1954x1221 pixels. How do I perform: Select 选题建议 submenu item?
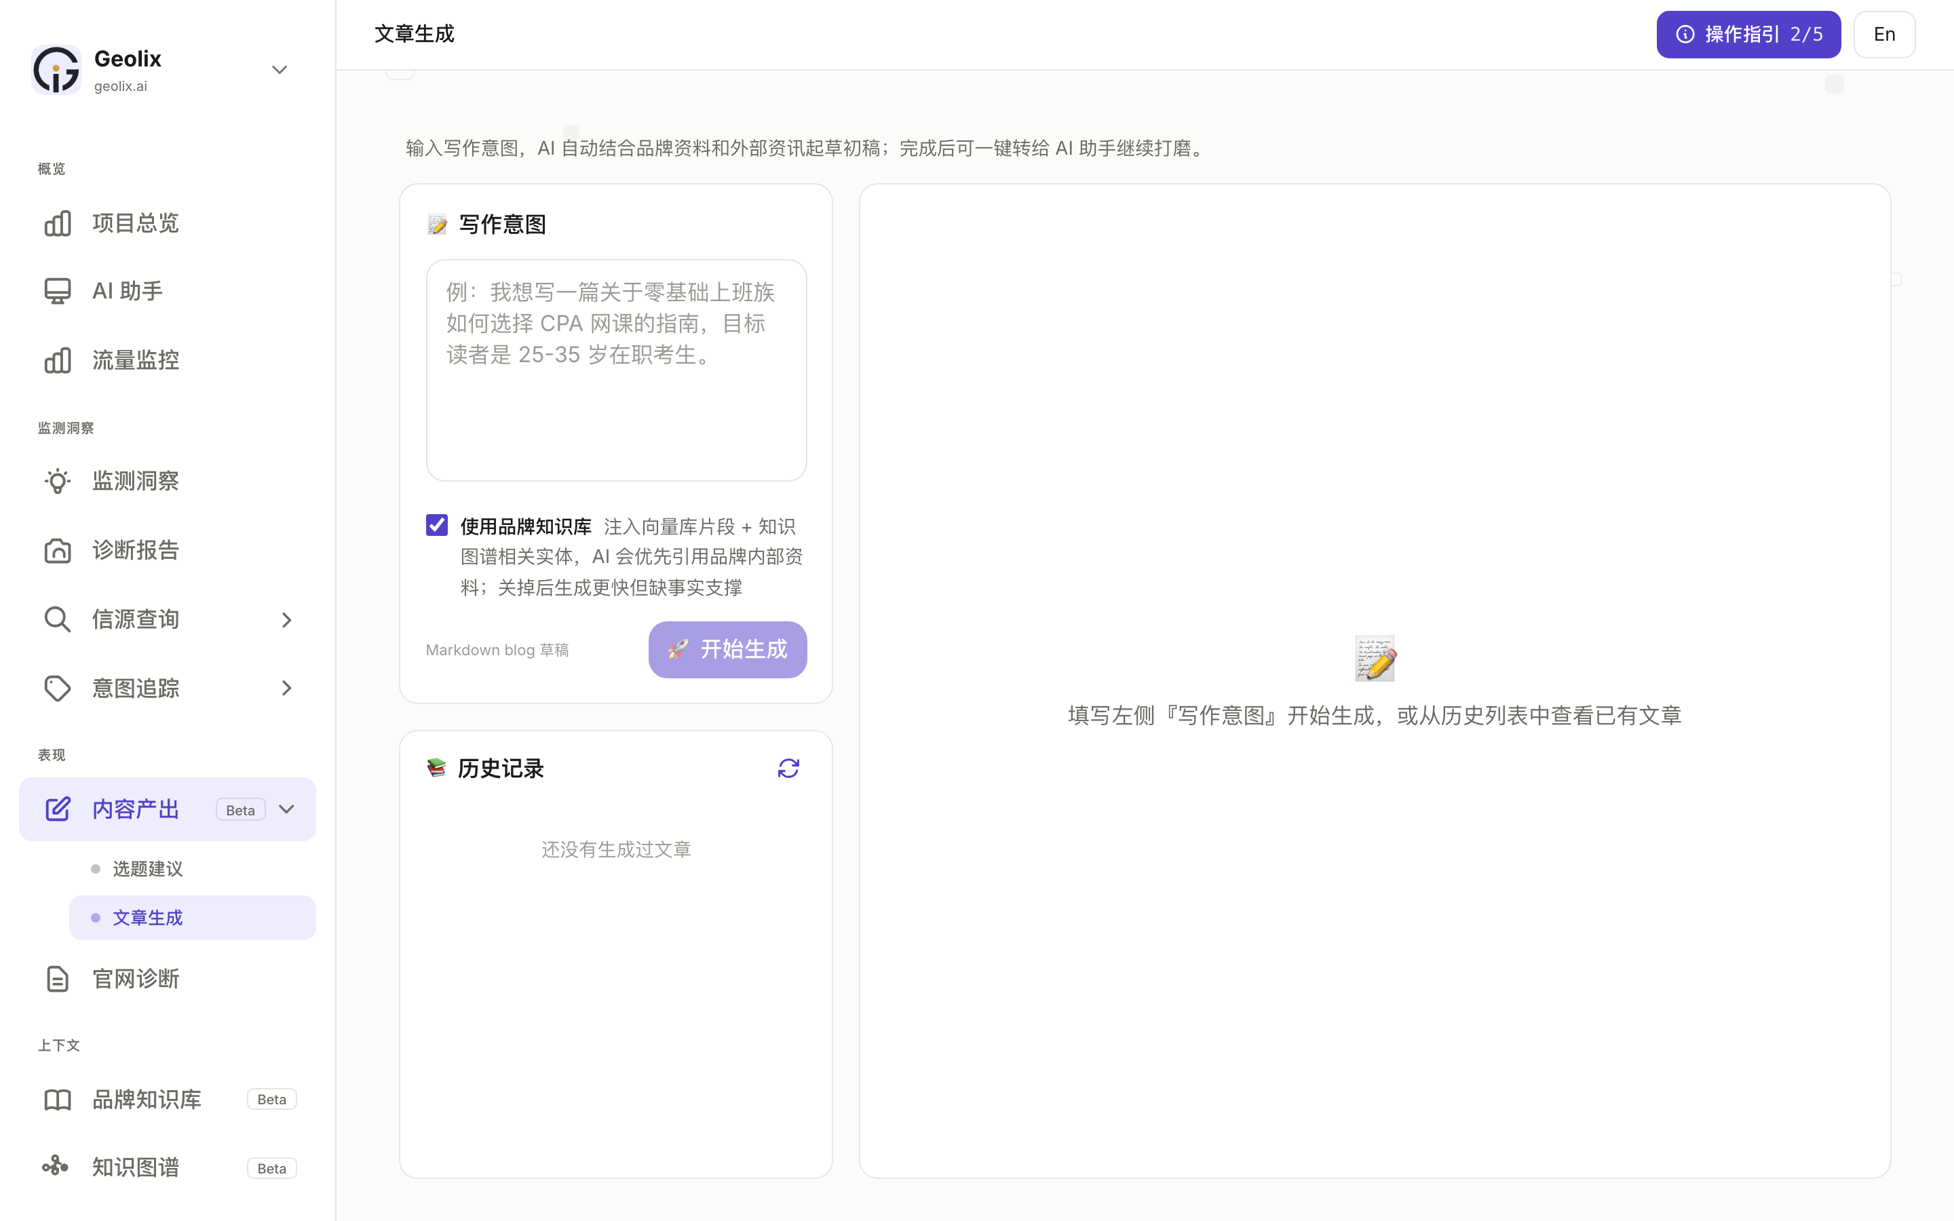tap(192, 869)
